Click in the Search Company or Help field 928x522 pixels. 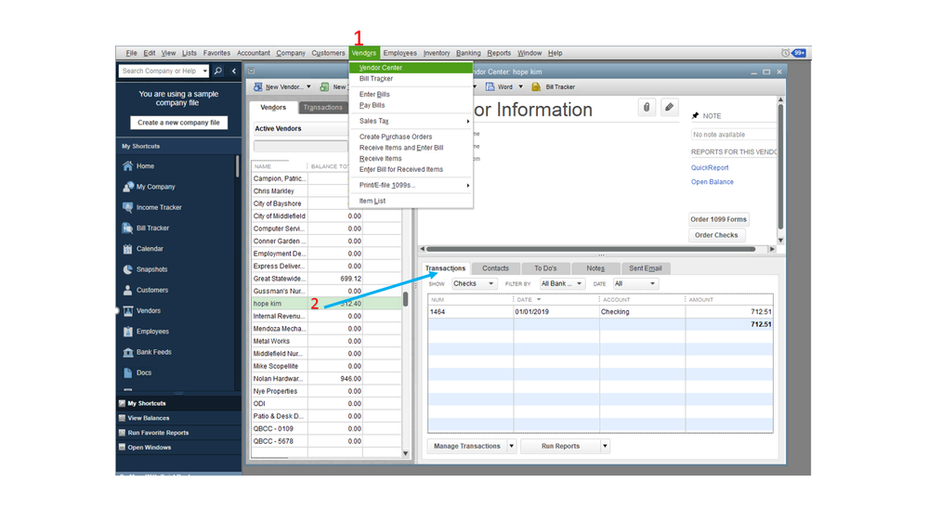coord(160,71)
